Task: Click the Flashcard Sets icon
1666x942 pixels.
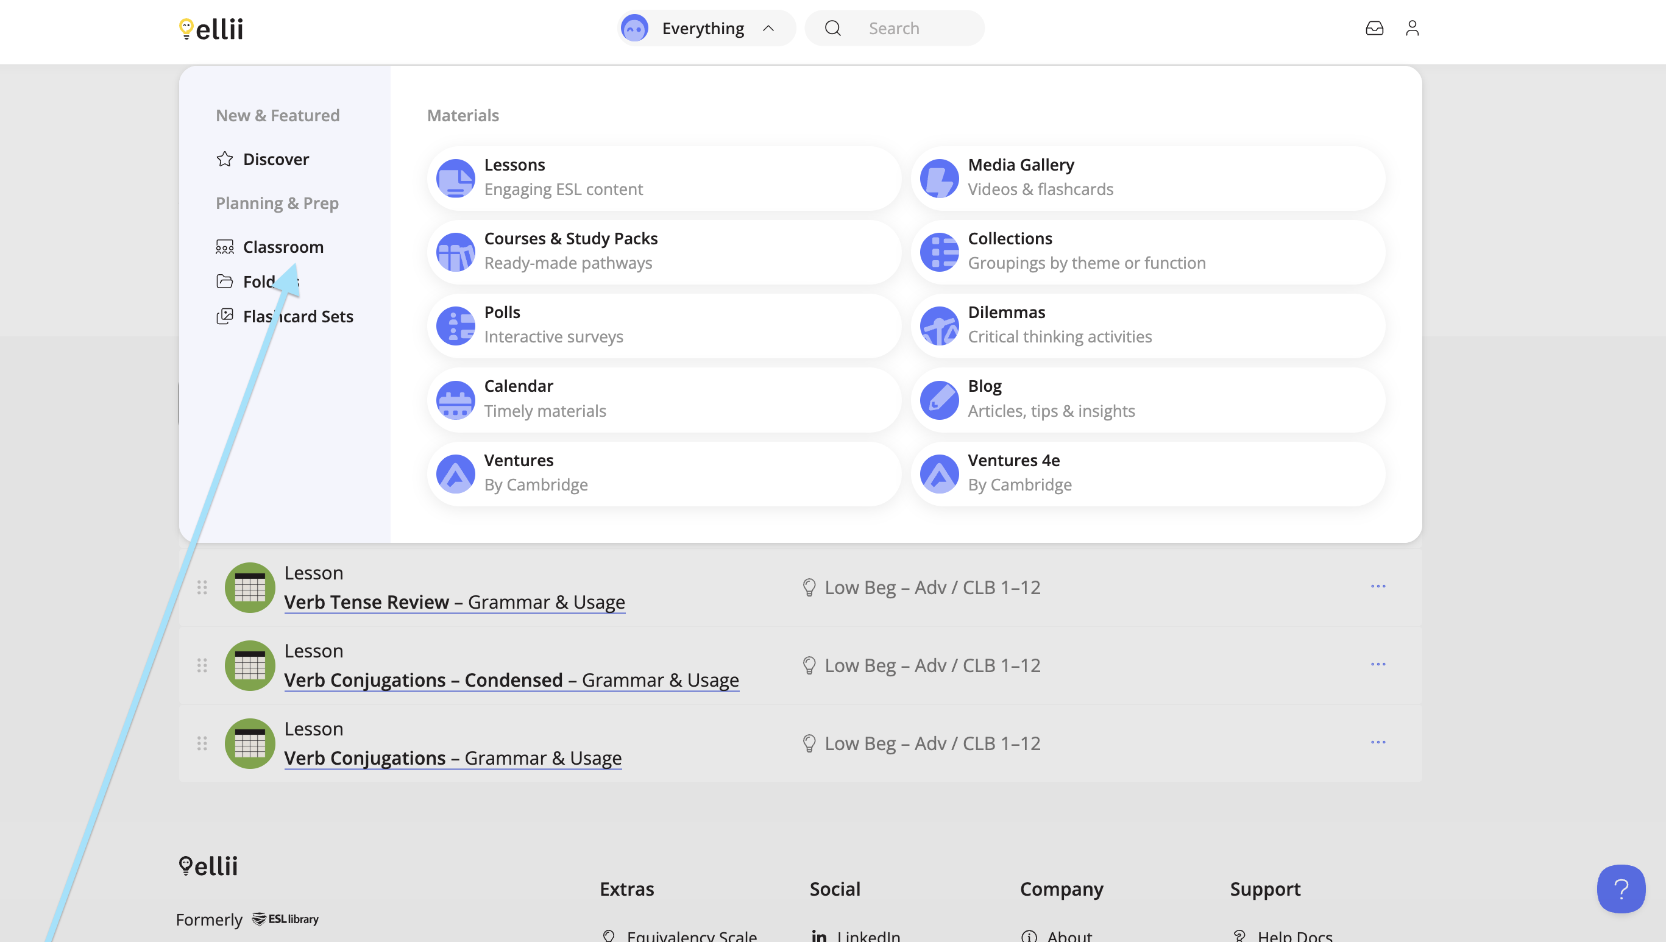Action: click(x=224, y=316)
